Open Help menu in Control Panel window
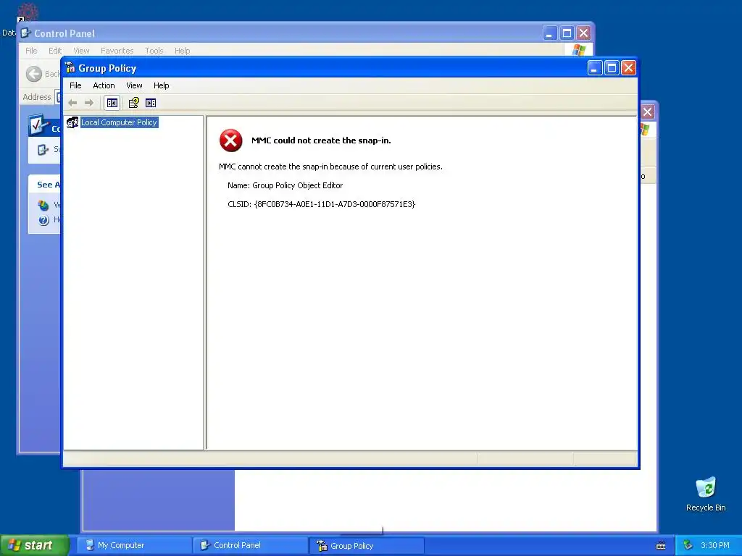The width and height of the screenshot is (742, 556). coord(182,51)
